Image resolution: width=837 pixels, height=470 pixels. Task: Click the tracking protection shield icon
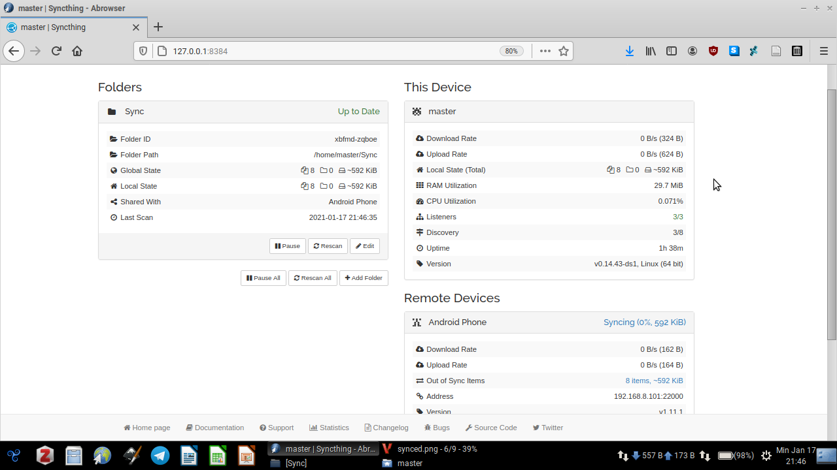[144, 51]
